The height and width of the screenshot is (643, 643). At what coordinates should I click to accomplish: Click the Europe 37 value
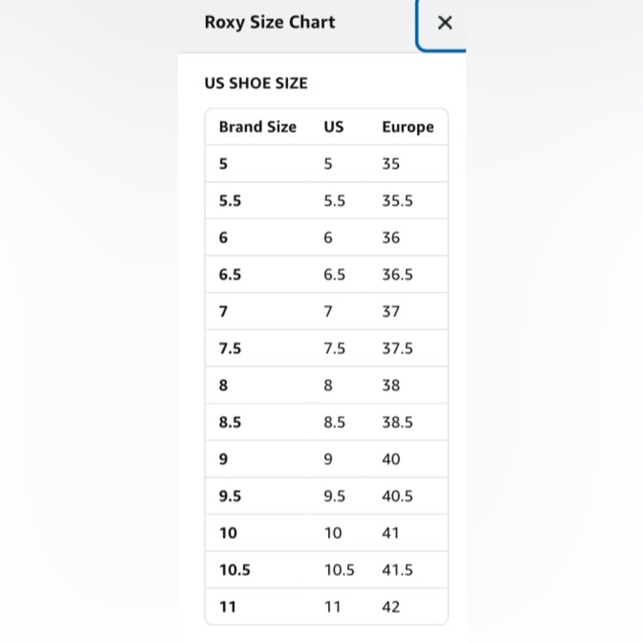coord(390,312)
